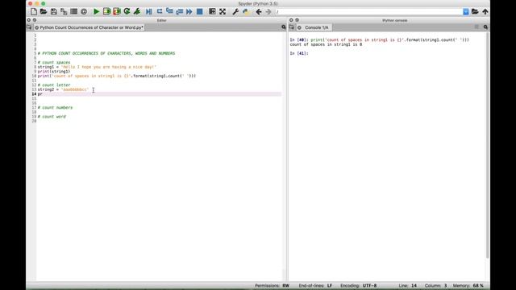Open file with folder icon in main toolbar
Screen dimensions: 516x290
click(44, 11)
